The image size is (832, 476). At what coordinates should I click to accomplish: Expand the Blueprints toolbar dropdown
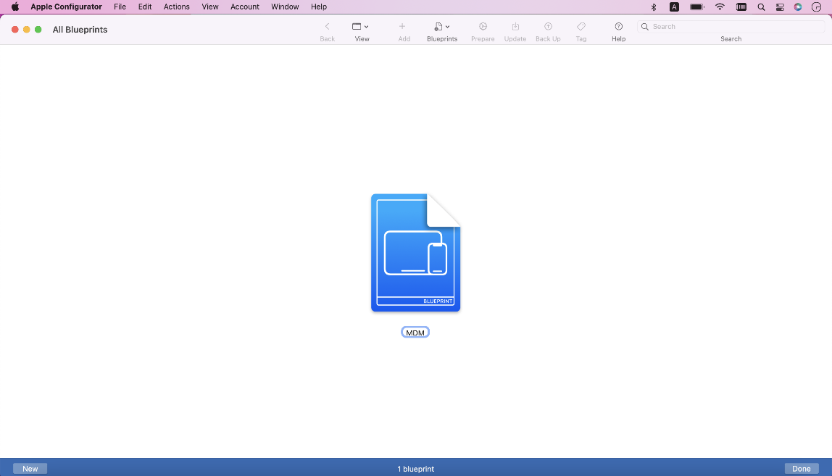click(441, 27)
